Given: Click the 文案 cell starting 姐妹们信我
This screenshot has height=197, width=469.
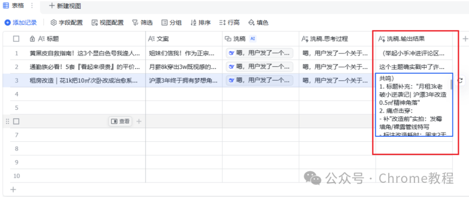Looking at the screenshot, I should click(184, 53).
